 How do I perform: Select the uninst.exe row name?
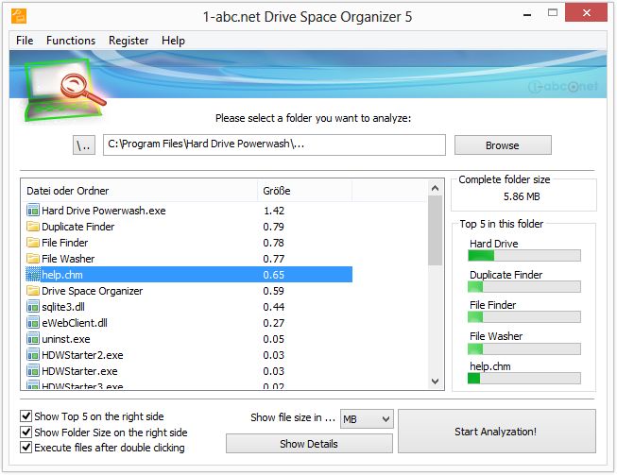point(66,339)
